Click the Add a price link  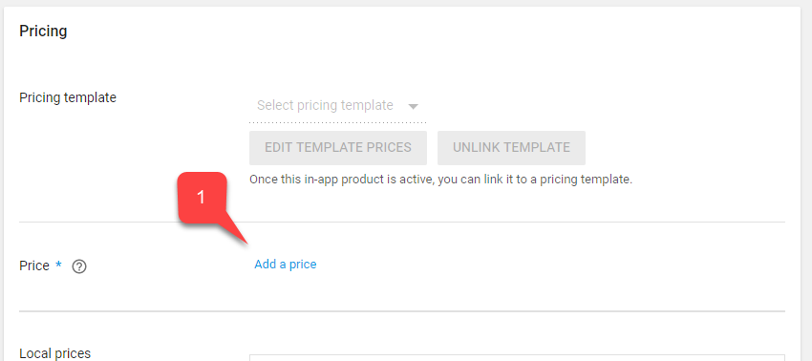tap(286, 265)
